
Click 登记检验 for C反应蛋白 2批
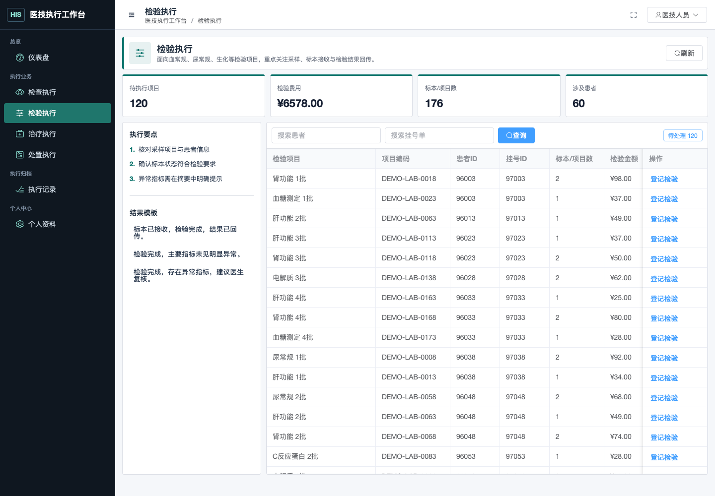tap(664, 457)
